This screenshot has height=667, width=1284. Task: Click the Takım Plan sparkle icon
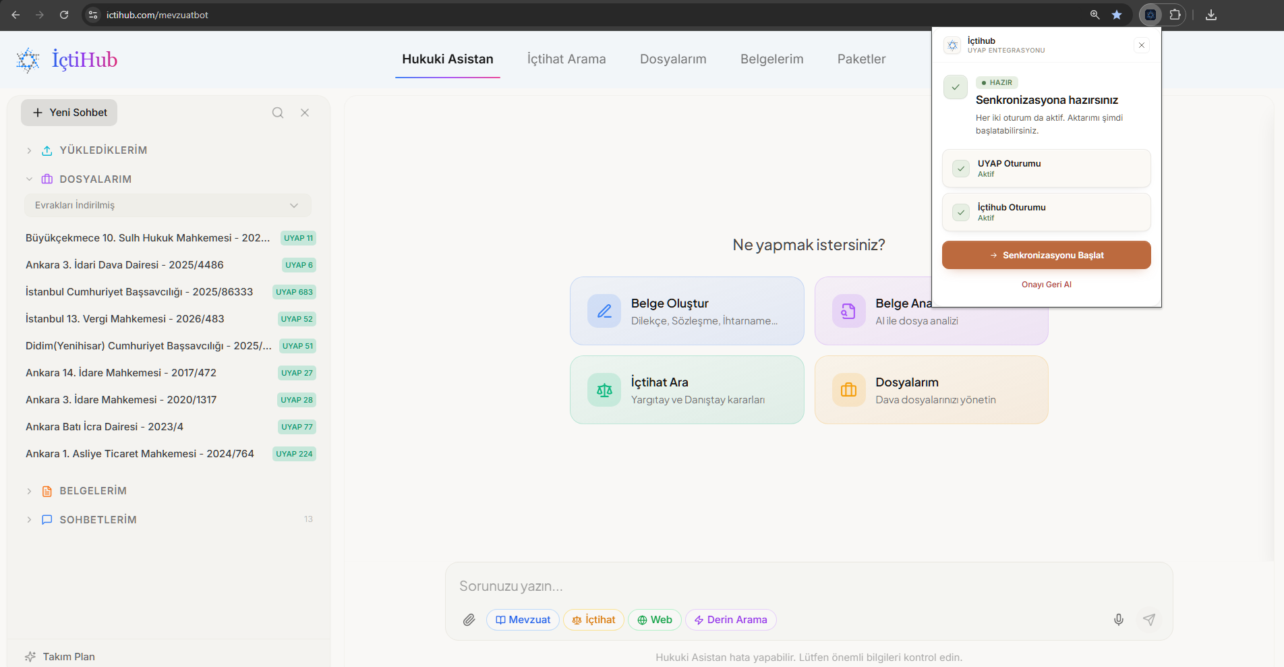[30, 657]
